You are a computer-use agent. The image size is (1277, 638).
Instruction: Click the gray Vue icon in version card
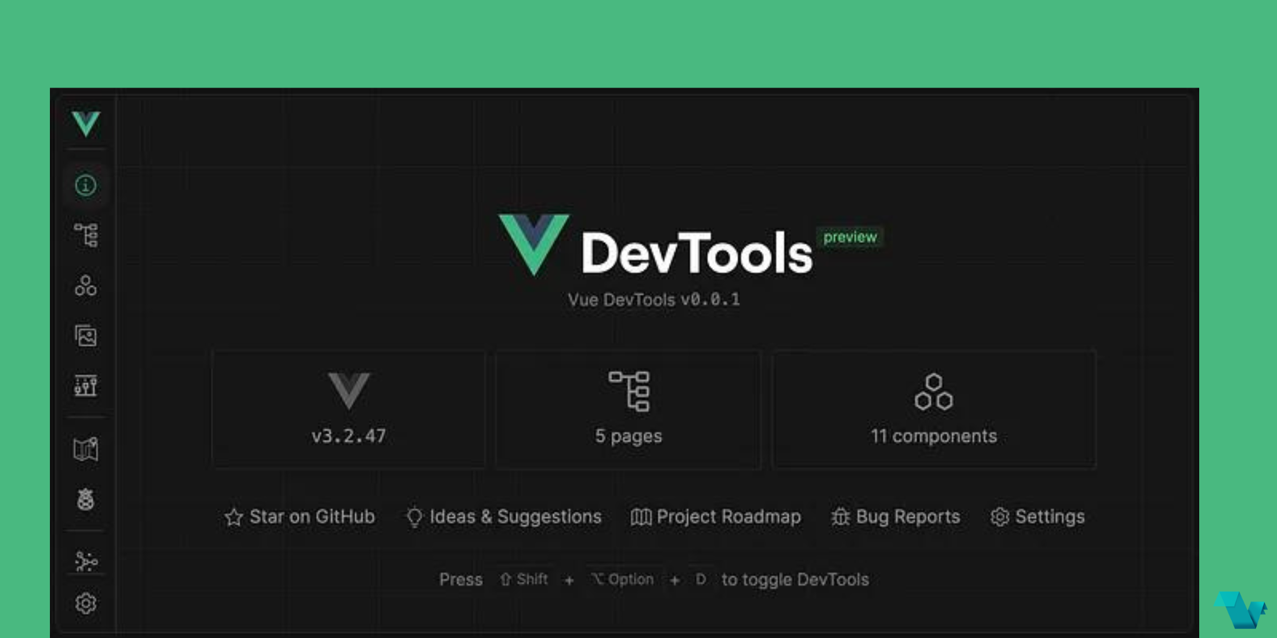tap(349, 391)
